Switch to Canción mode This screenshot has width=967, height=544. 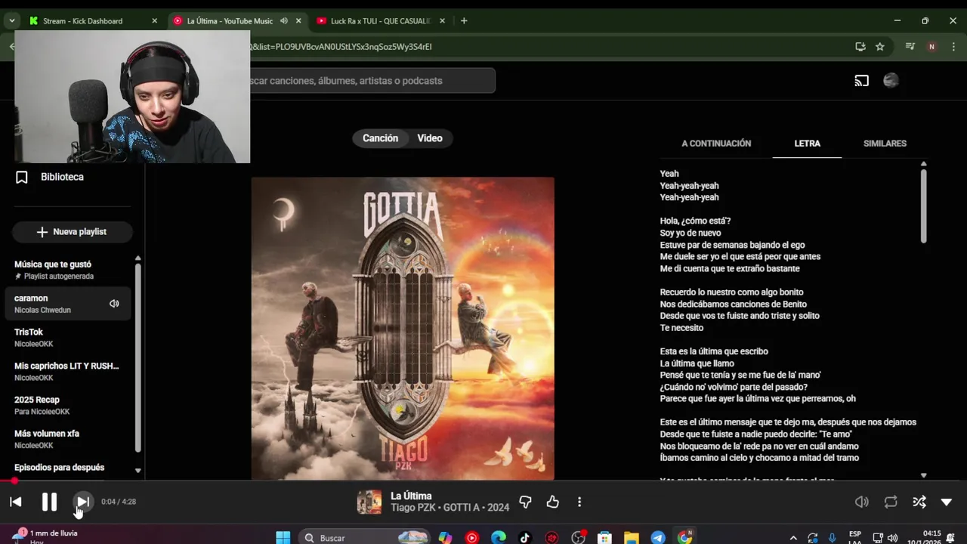(x=380, y=138)
